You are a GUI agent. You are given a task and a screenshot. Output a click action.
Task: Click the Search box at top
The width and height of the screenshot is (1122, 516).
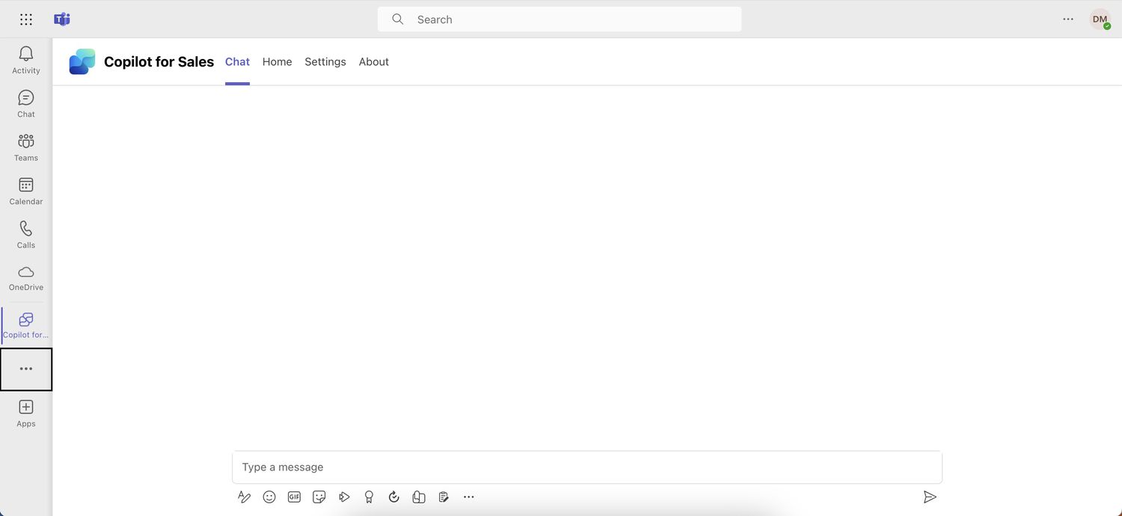tap(560, 19)
